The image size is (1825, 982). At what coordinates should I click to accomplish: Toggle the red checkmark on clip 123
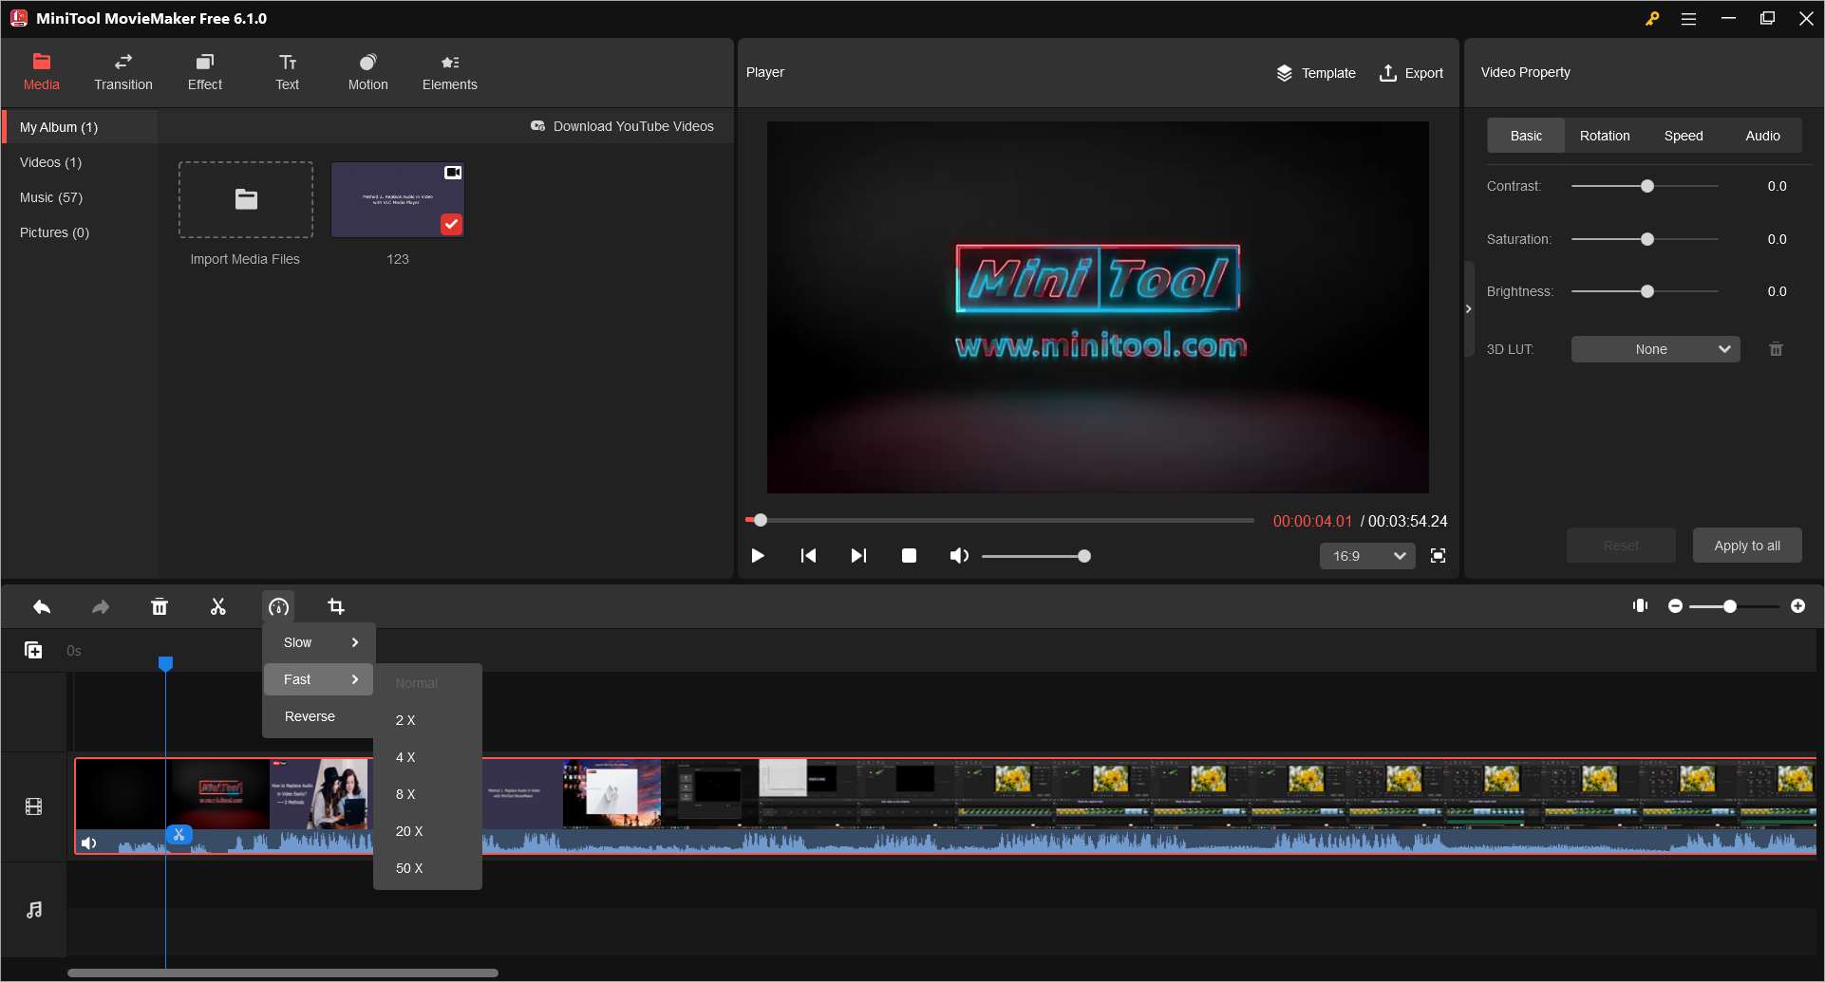pyautogui.click(x=452, y=224)
